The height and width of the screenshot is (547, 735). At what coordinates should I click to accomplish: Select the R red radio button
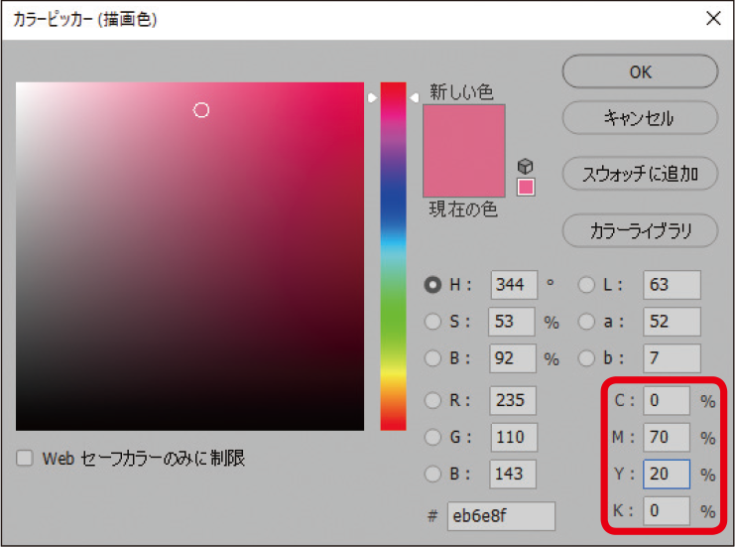(x=432, y=400)
